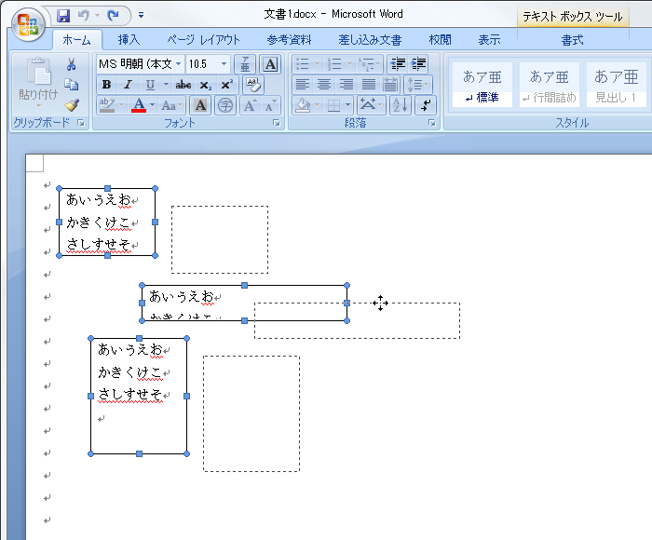
Task: Click the Clear Formatting eraser icon
Action: coord(252,85)
